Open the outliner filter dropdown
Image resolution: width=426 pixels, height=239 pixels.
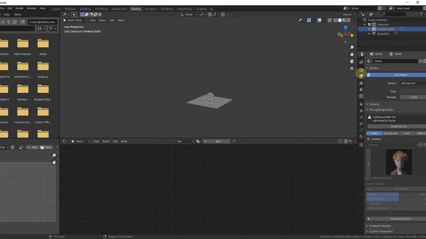point(422,15)
